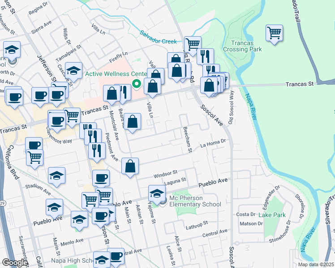This screenshot has height=268, width=335.
Task: Click the front shopping bag marker at Trancas and Soscol
Action: tap(209, 86)
